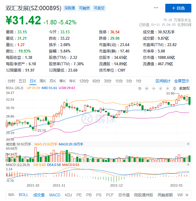Select the 季K chart tab
Viewport: 196px width, 201px height.
pyautogui.click(x=63, y=81)
